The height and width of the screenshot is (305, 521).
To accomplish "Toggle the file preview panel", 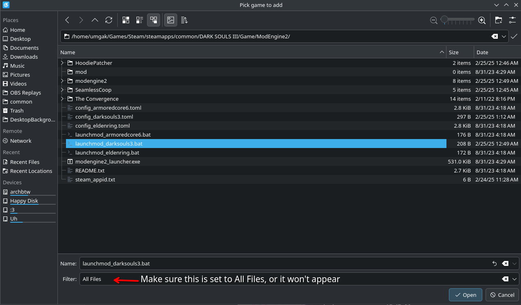I will tap(171, 20).
